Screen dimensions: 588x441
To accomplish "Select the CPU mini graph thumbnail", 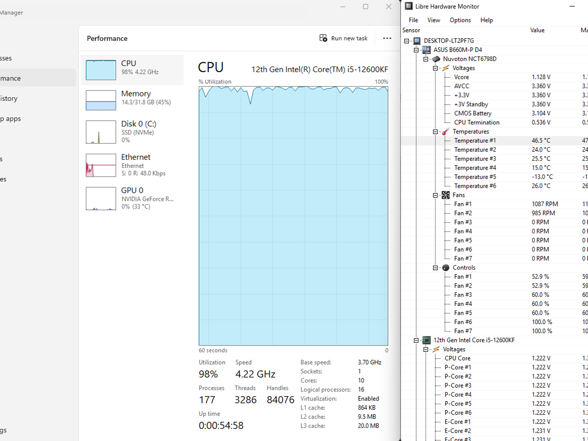I will pos(101,70).
